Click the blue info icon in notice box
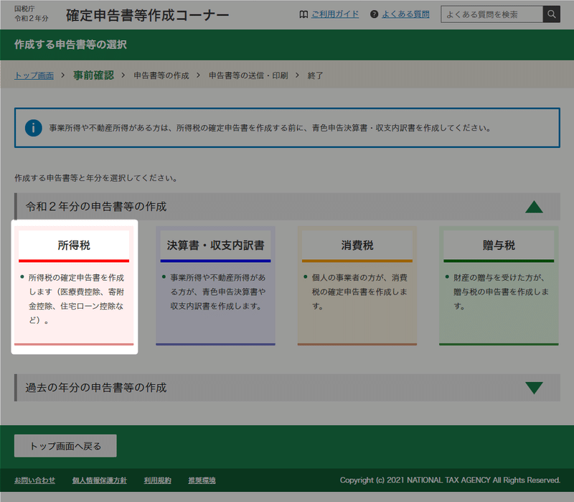Screen dimensions: 574x502 33,128
